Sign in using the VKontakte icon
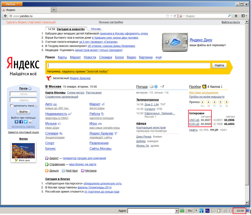251x215 pixels. coord(16,122)
